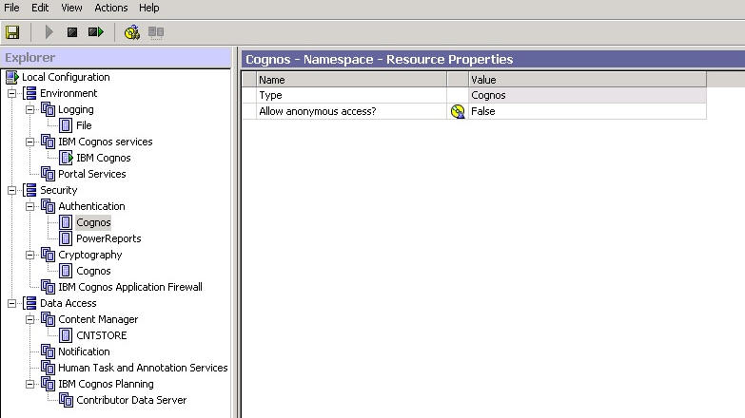Click the Restart service toolbar icon
This screenshot has height=418, width=745.
pos(95,32)
